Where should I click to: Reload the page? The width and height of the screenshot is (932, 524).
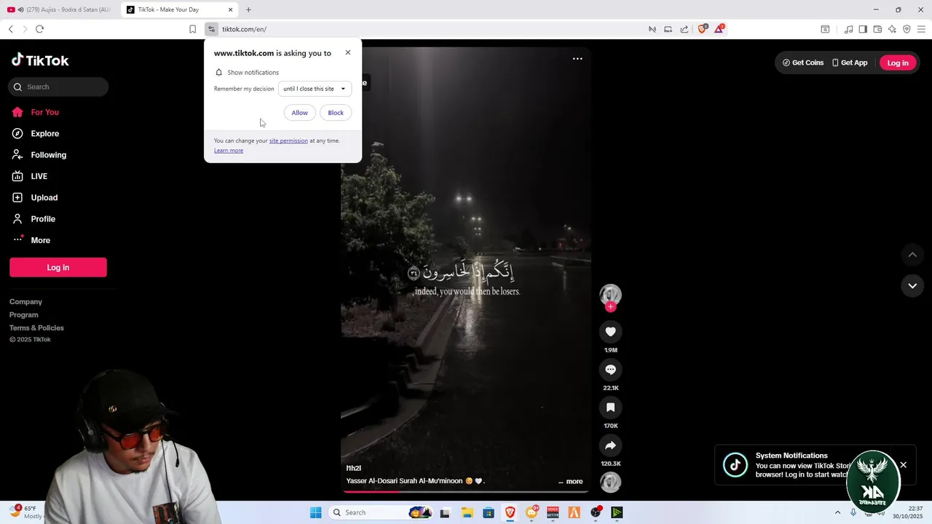tap(39, 29)
